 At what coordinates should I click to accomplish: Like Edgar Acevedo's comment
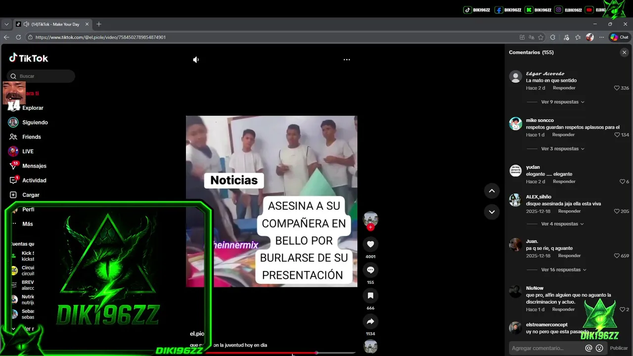click(x=617, y=88)
